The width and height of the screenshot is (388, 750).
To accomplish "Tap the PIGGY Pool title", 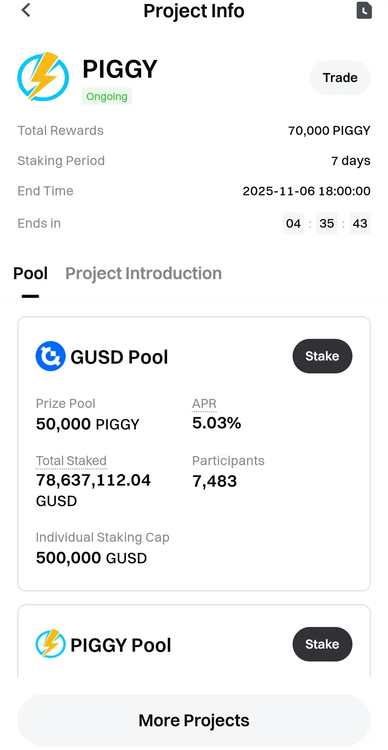I will point(121,645).
